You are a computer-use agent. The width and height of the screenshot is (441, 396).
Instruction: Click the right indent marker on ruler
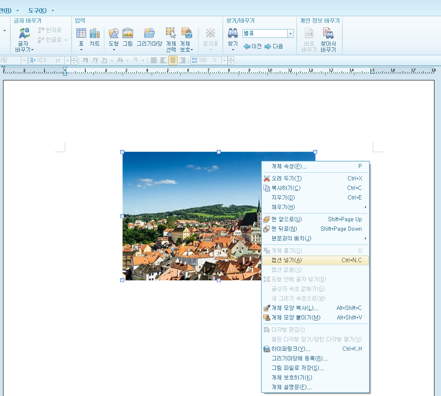coord(372,71)
